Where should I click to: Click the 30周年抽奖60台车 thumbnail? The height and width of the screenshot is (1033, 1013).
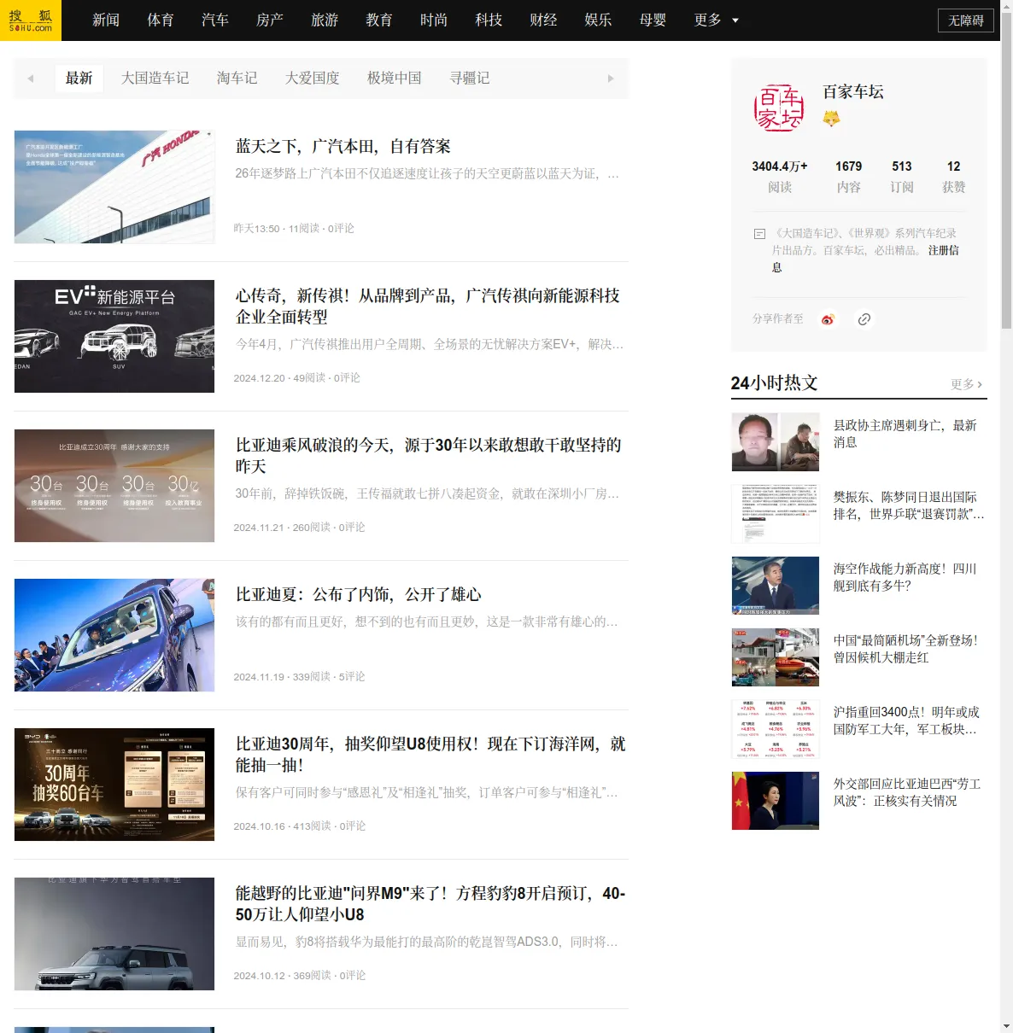114,785
